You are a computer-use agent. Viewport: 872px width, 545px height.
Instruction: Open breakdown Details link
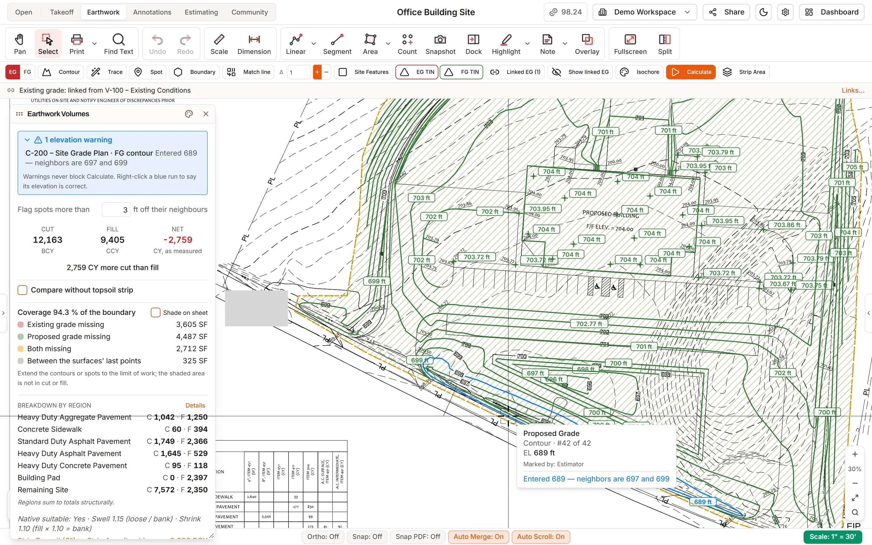(x=195, y=405)
